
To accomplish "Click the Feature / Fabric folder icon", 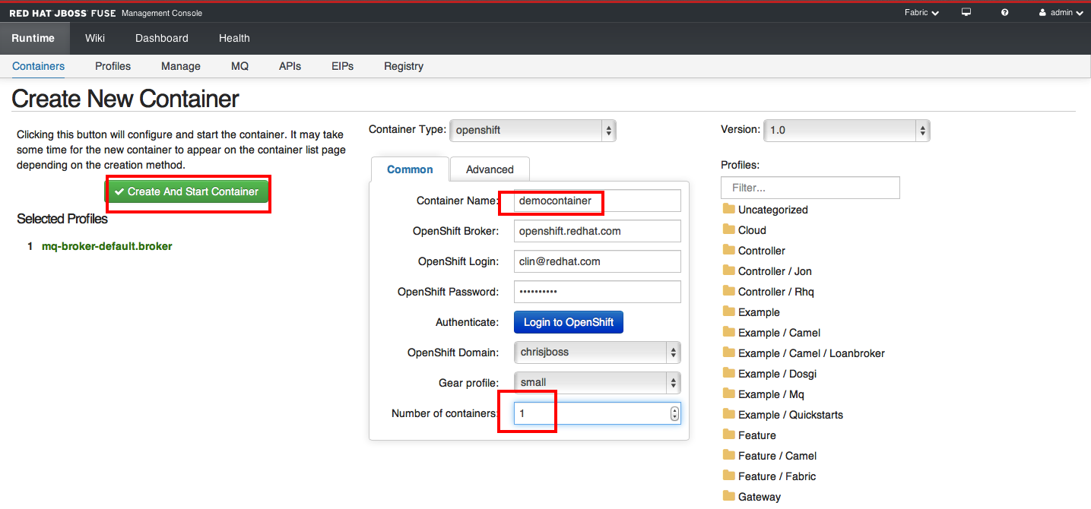I will pyautogui.click(x=729, y=476).
